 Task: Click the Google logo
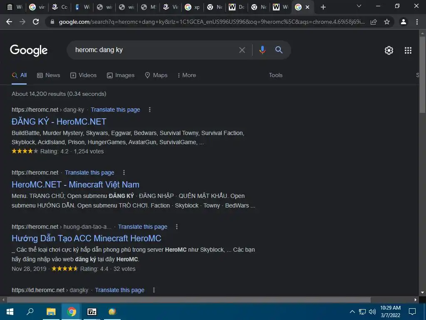click(29, 50)
